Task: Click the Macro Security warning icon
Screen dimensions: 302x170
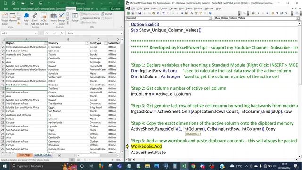Action: tap(19, 23)
